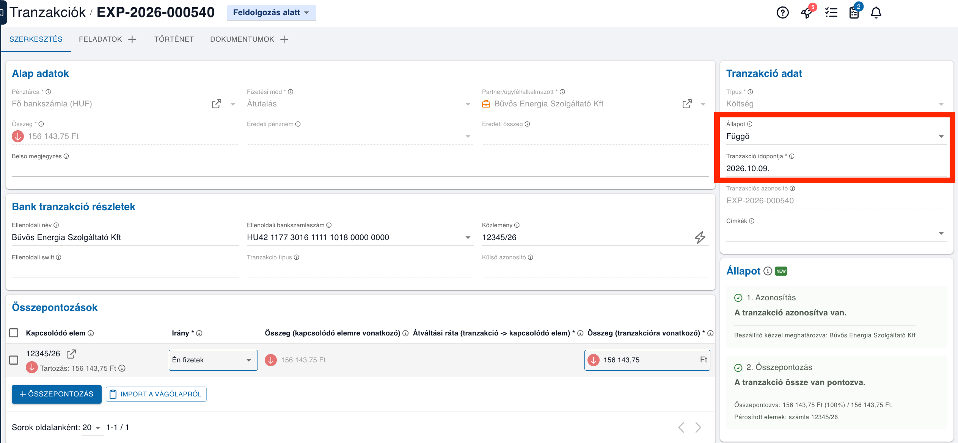This screenshot has height=443, width=958.
Task: Open the Én fizetek direction dropdown
Action: (213, 360)
